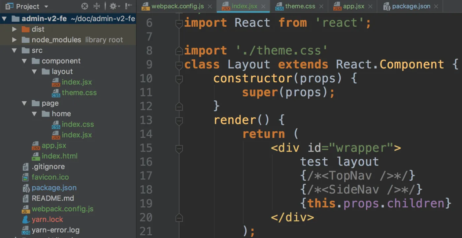The height and width of the screenshot is (238, 462).
Task: Close the app.jsx tab
Action: click(370, 7)
